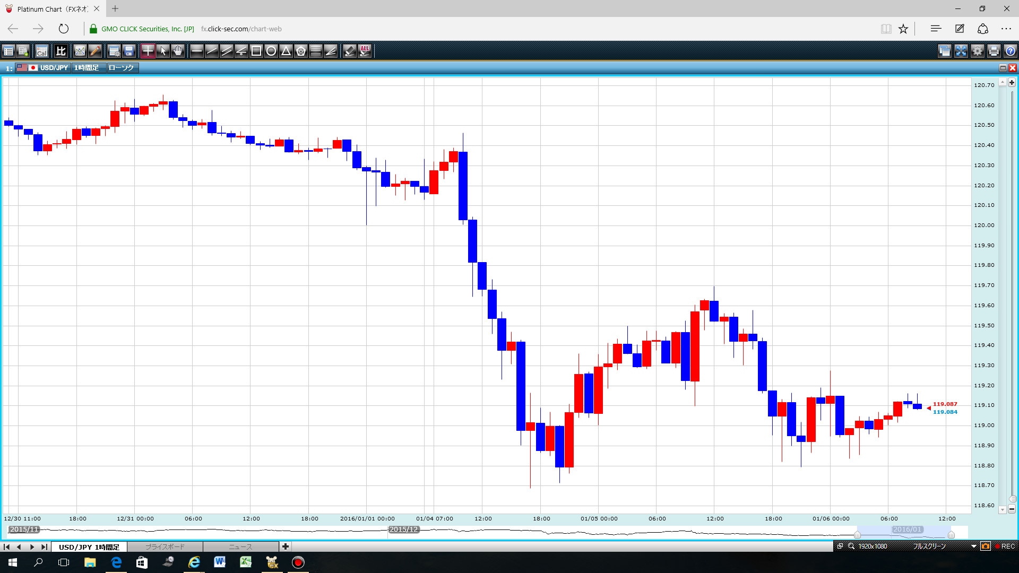Save chart with floppy disk icon
This screenshot has height=573, width=1019.
129,51
